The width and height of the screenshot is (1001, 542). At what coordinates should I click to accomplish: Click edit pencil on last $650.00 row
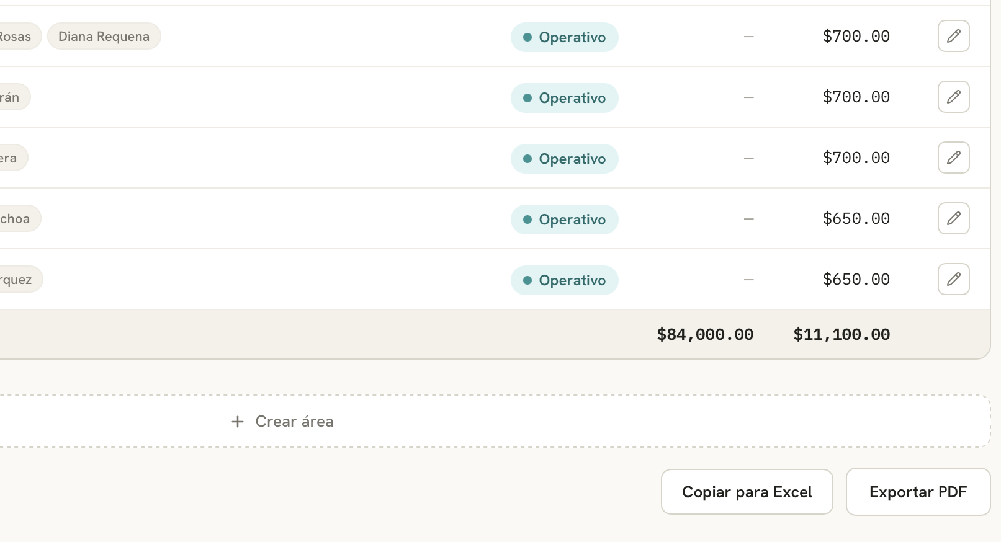coord(953,279)
